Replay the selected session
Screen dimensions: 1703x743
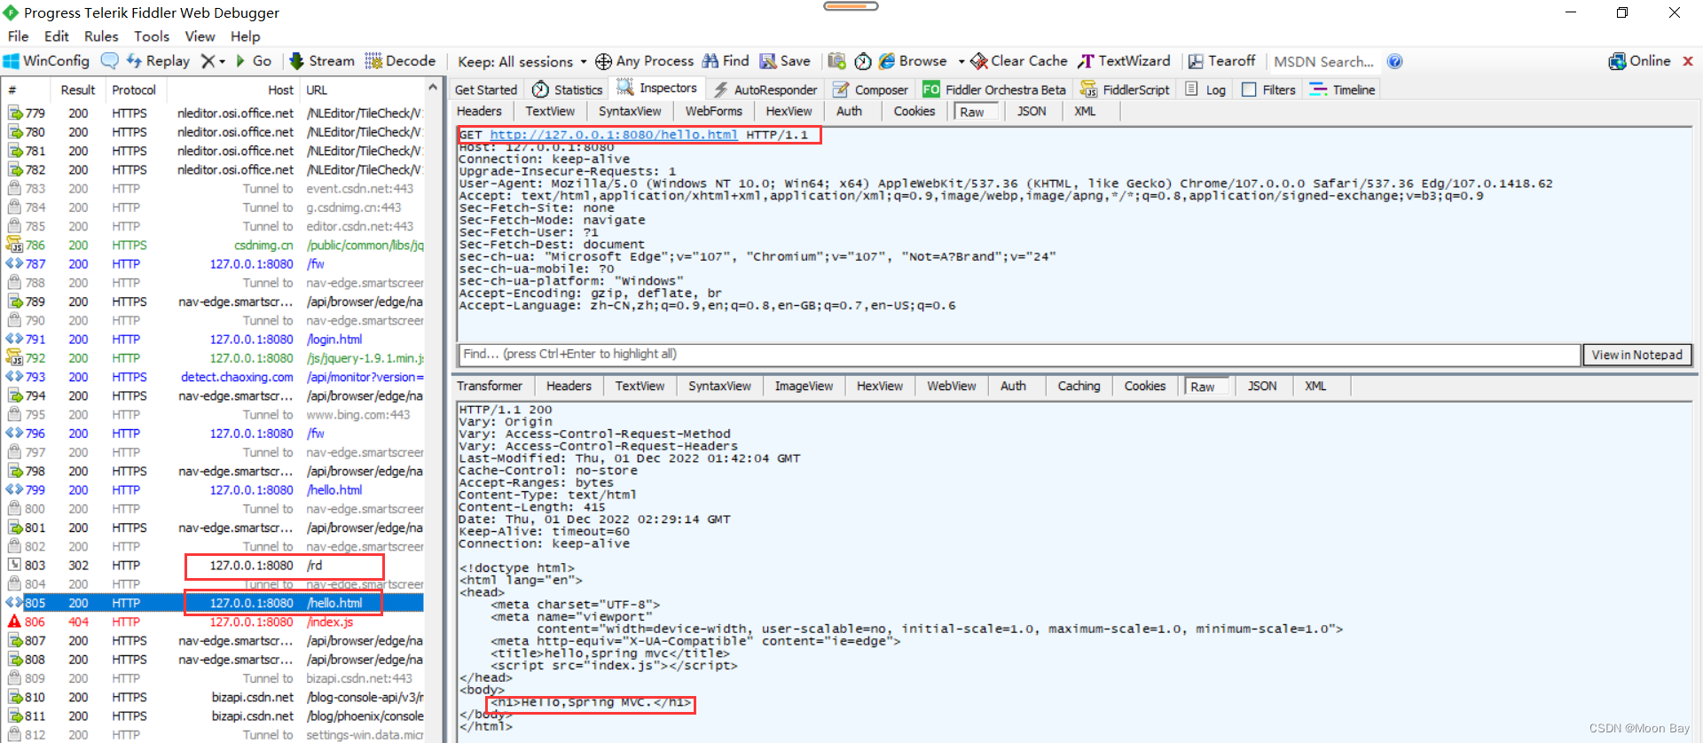point(158,61)
